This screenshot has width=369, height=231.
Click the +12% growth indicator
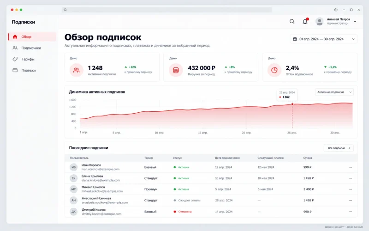(x=131, y=67)
